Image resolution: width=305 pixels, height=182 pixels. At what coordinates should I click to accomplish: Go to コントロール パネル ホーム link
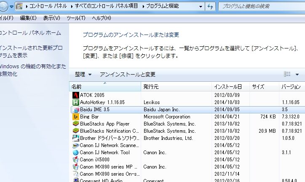tap(30, 33)
